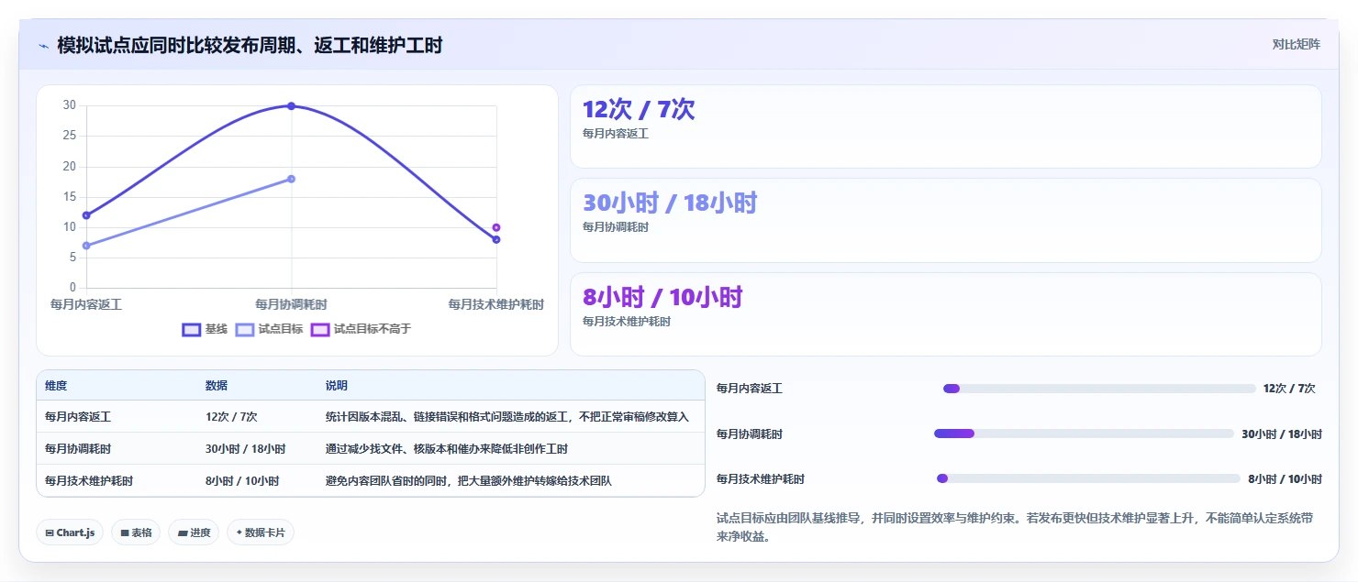Toggle the 试点目标 legend entry
1358x582 pixels.
[269, 329]
